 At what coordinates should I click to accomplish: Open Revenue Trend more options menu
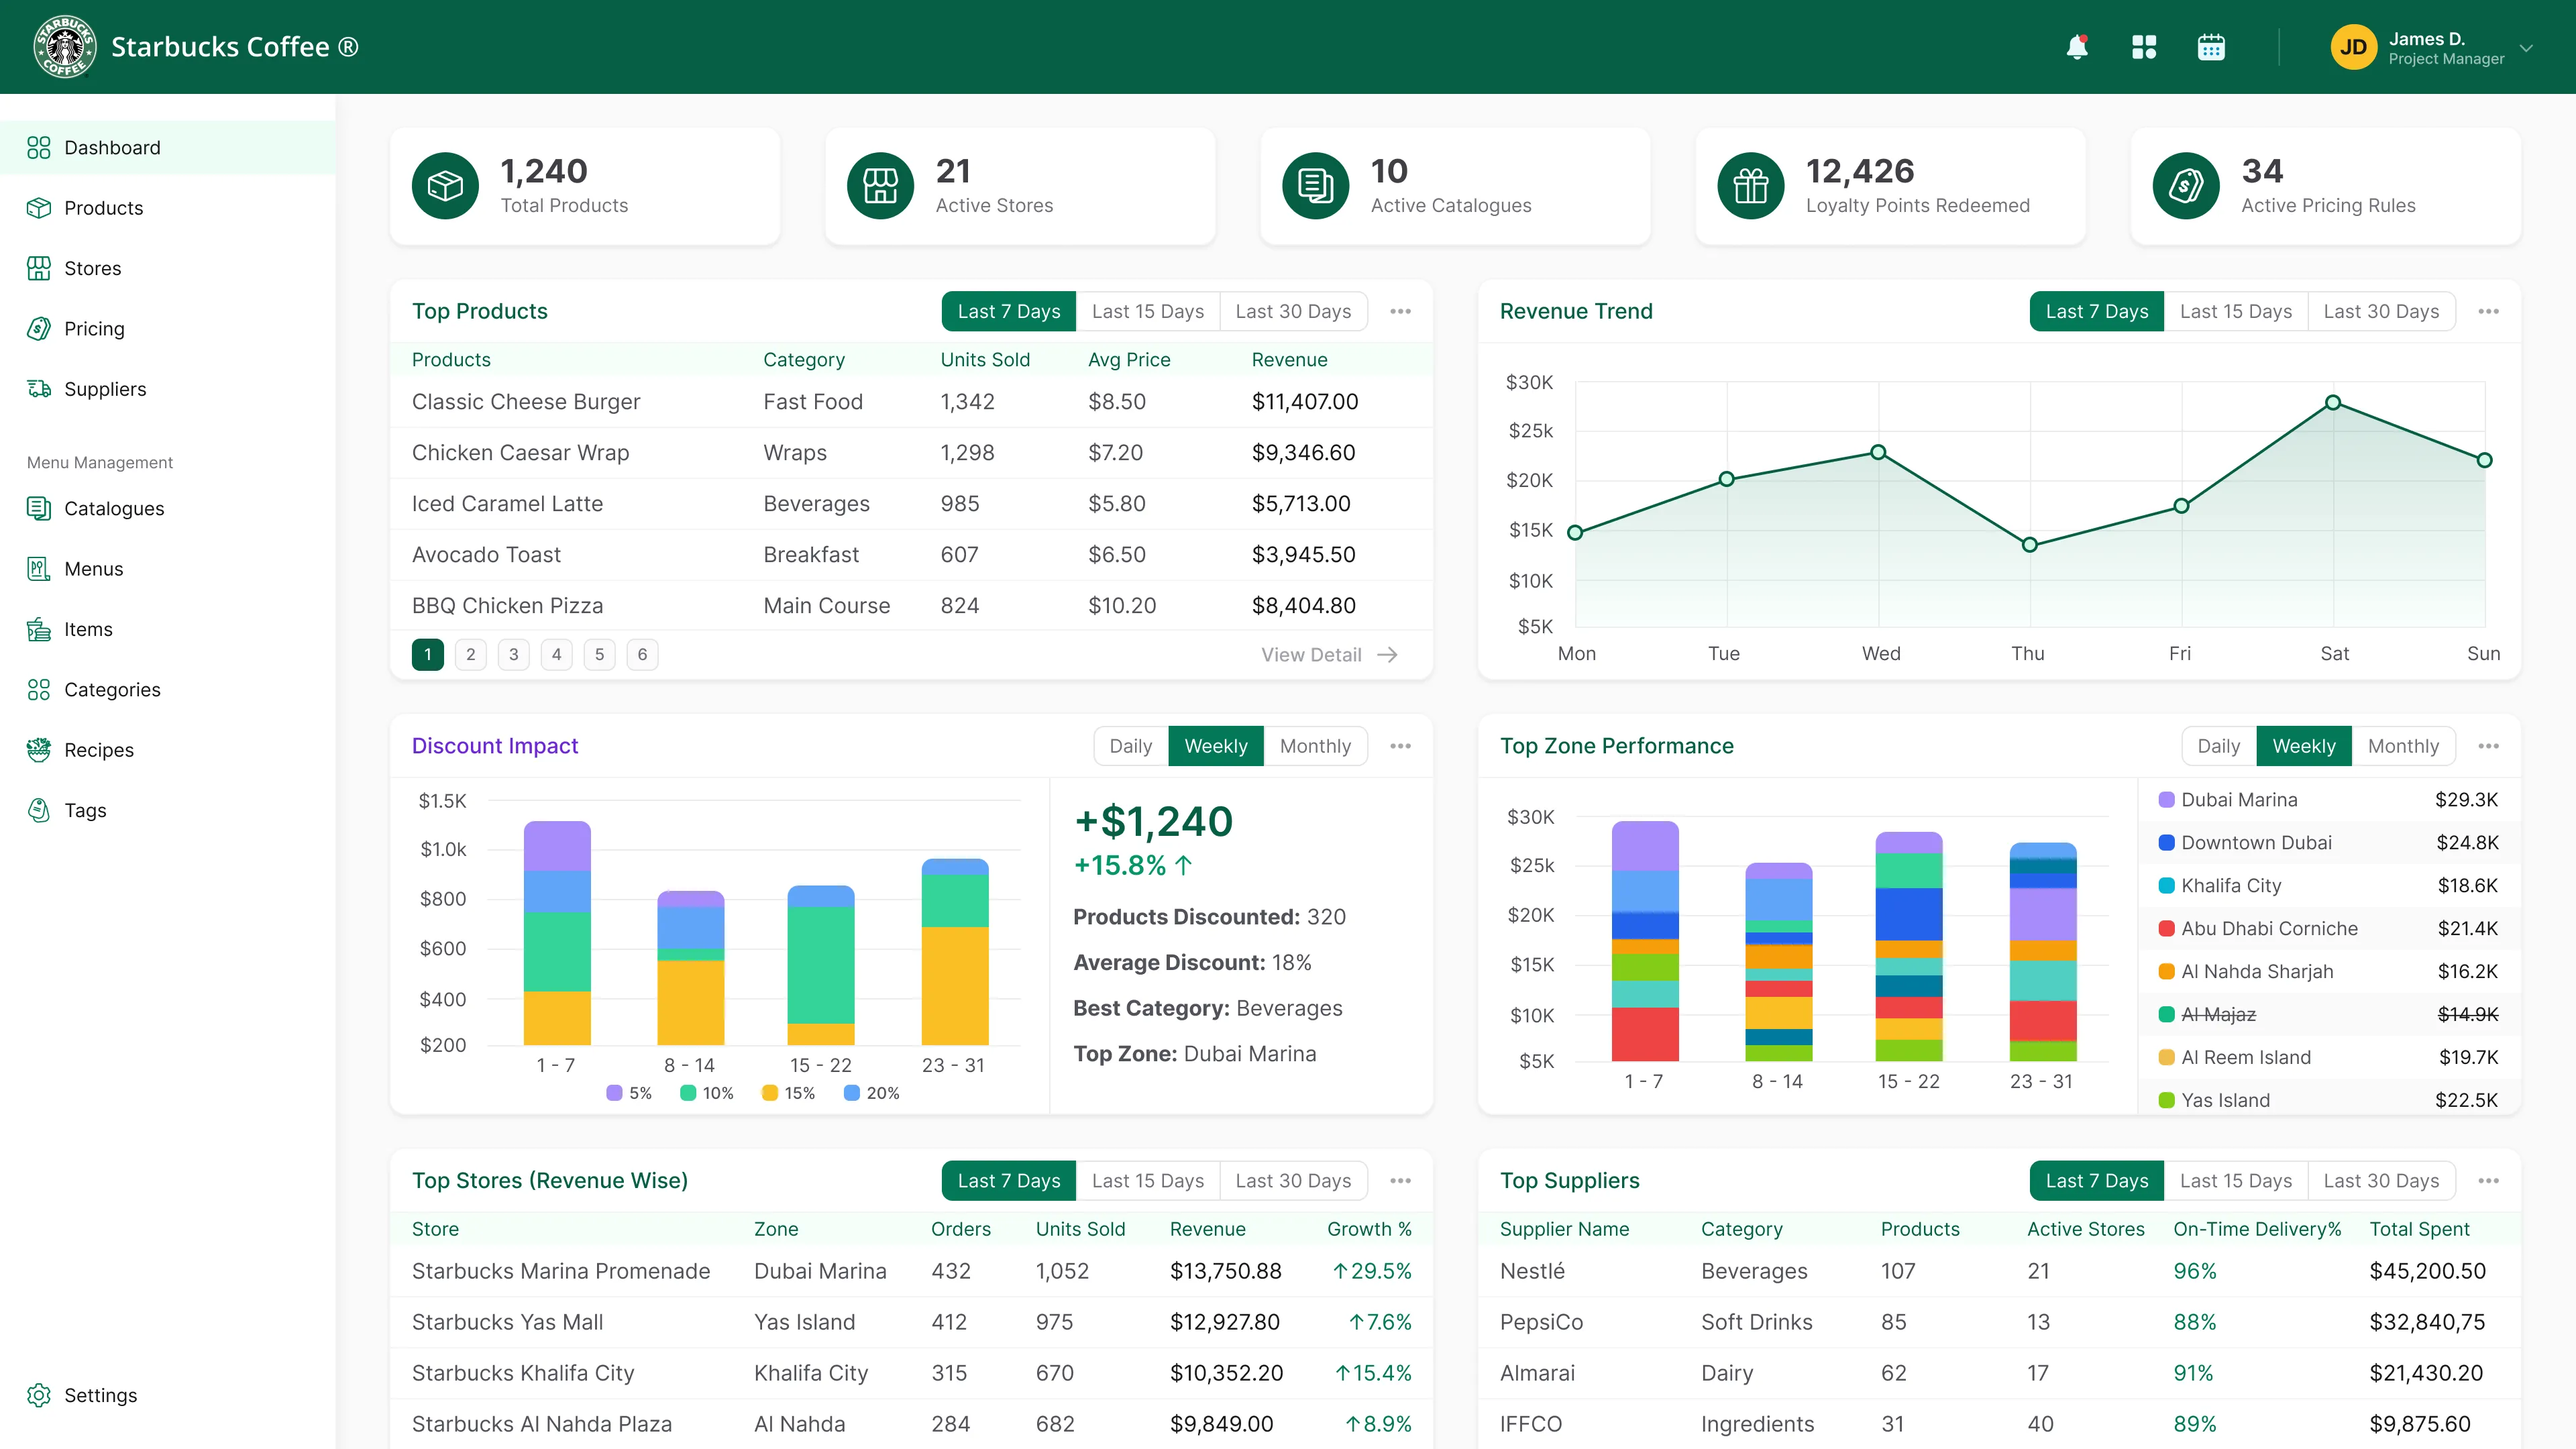pyautogui.click(x=2488, y=312)
